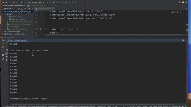
Task: Click 'Process finished with exit code 0' text
Action: pos(29,99)
